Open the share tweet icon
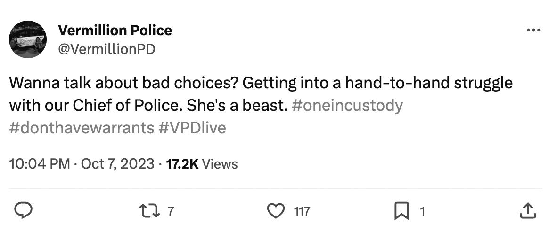This screenshot has height=231, width=557. (527, 211)
